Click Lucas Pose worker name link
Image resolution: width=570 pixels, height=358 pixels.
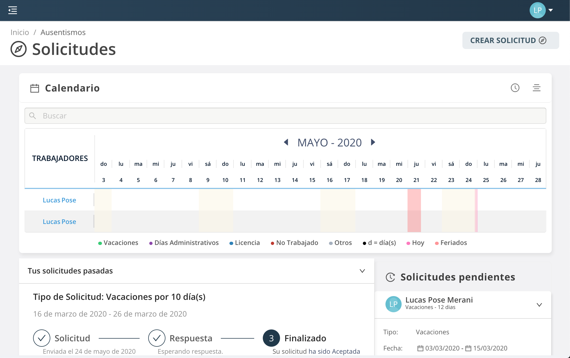pos(59,200)
